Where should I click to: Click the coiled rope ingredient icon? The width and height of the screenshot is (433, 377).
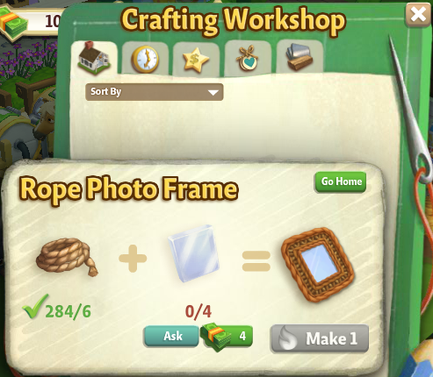tap(67, 257)
